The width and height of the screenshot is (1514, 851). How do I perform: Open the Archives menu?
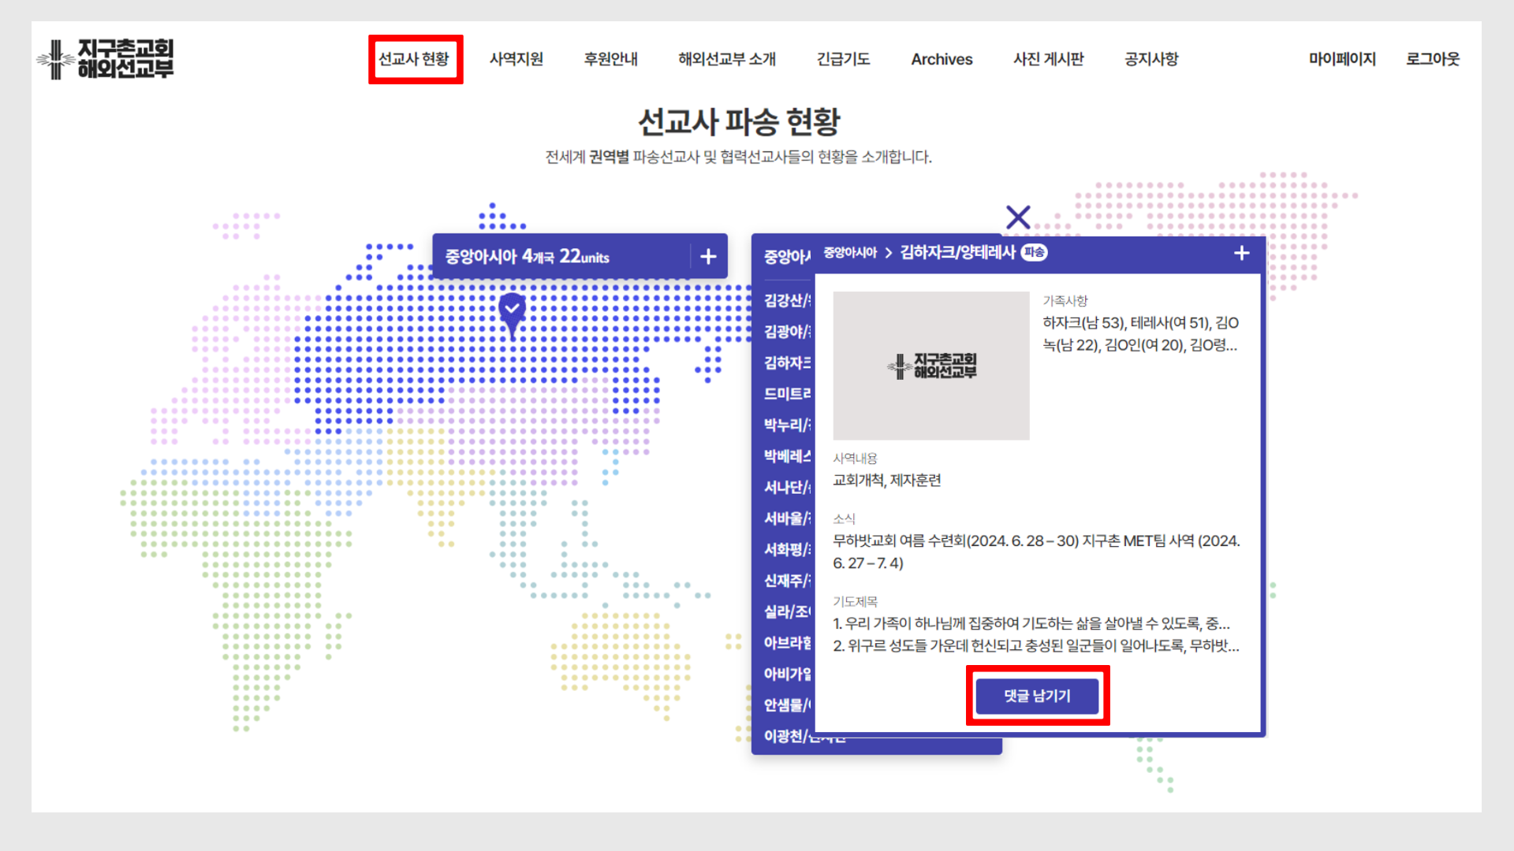coord(942,59)
